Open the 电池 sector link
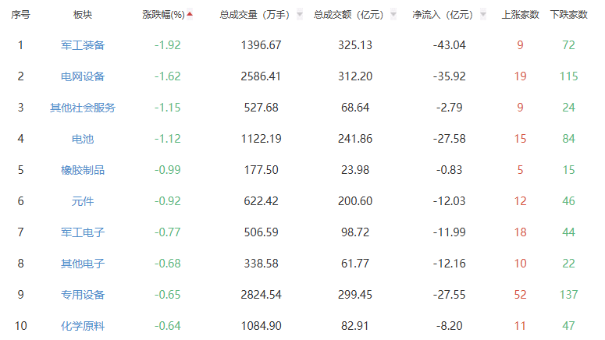Viewport: 605px width, 340px height. click(x=82, y=139)
